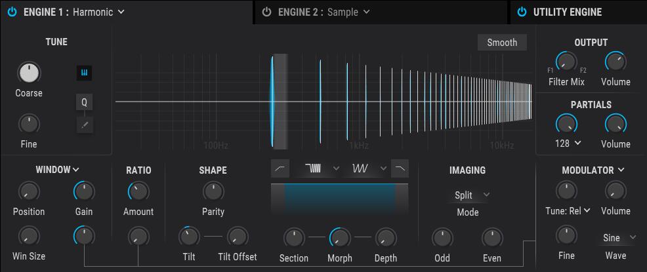Toggle Utility Engine power button
The height and width of the screenshot is (272, 647).
[x=522, y=12]
